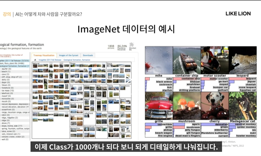Select the shore (7) tree item
Image resolution: width=261 pixels, height=156 pixels.
(x=6, y=123)
